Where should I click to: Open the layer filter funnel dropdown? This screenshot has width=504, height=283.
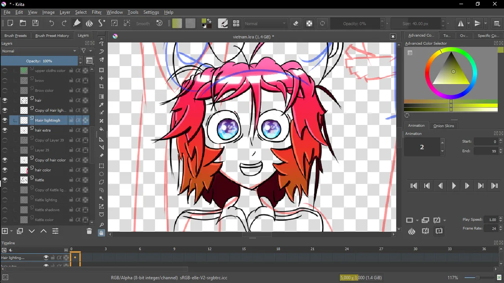85,51
